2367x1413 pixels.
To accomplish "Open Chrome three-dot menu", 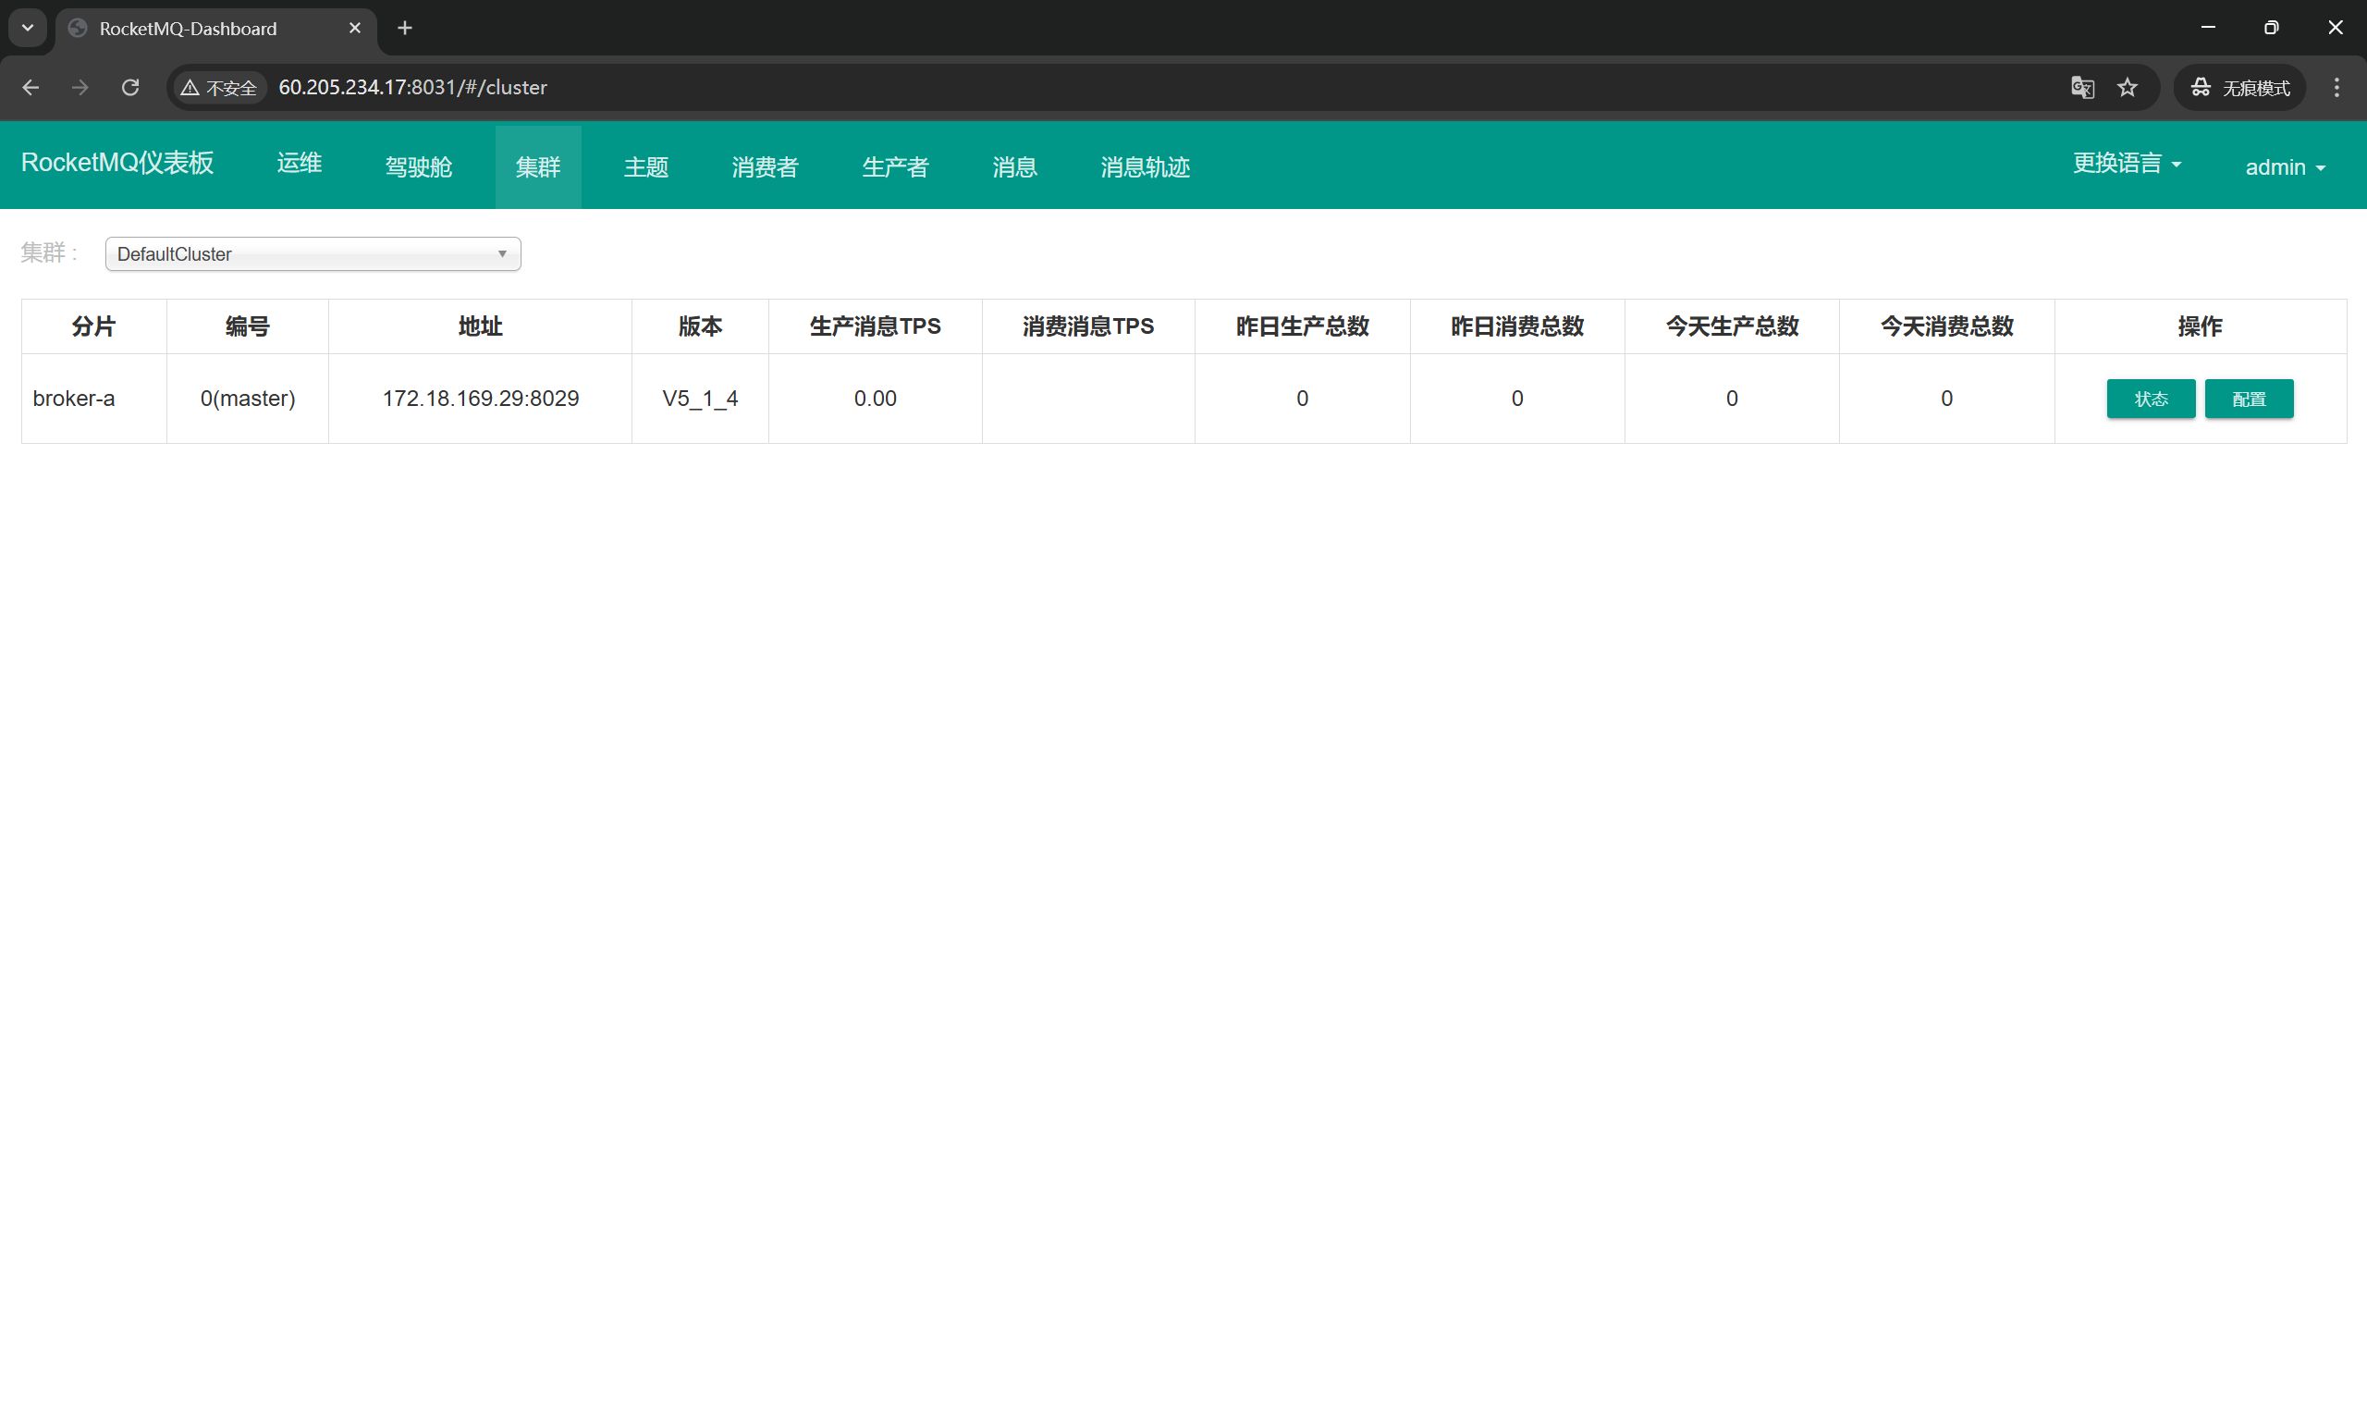I will click(2336, 88).
